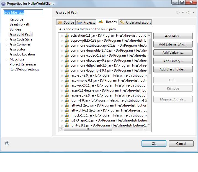
Task: Expand the jmock-1.0.1.jar entry
Action: click(62, 116)
